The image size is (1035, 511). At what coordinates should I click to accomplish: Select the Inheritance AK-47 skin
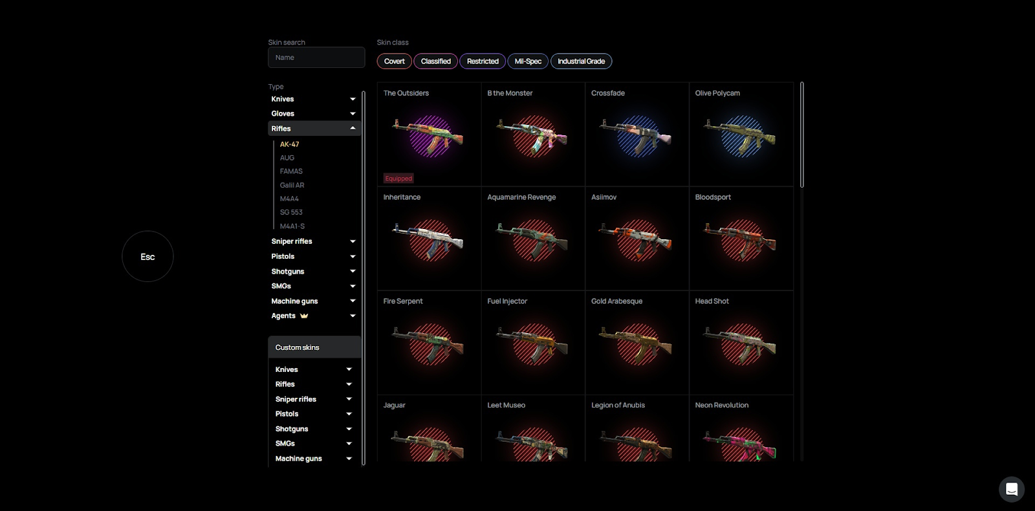(x=429, y=239)
